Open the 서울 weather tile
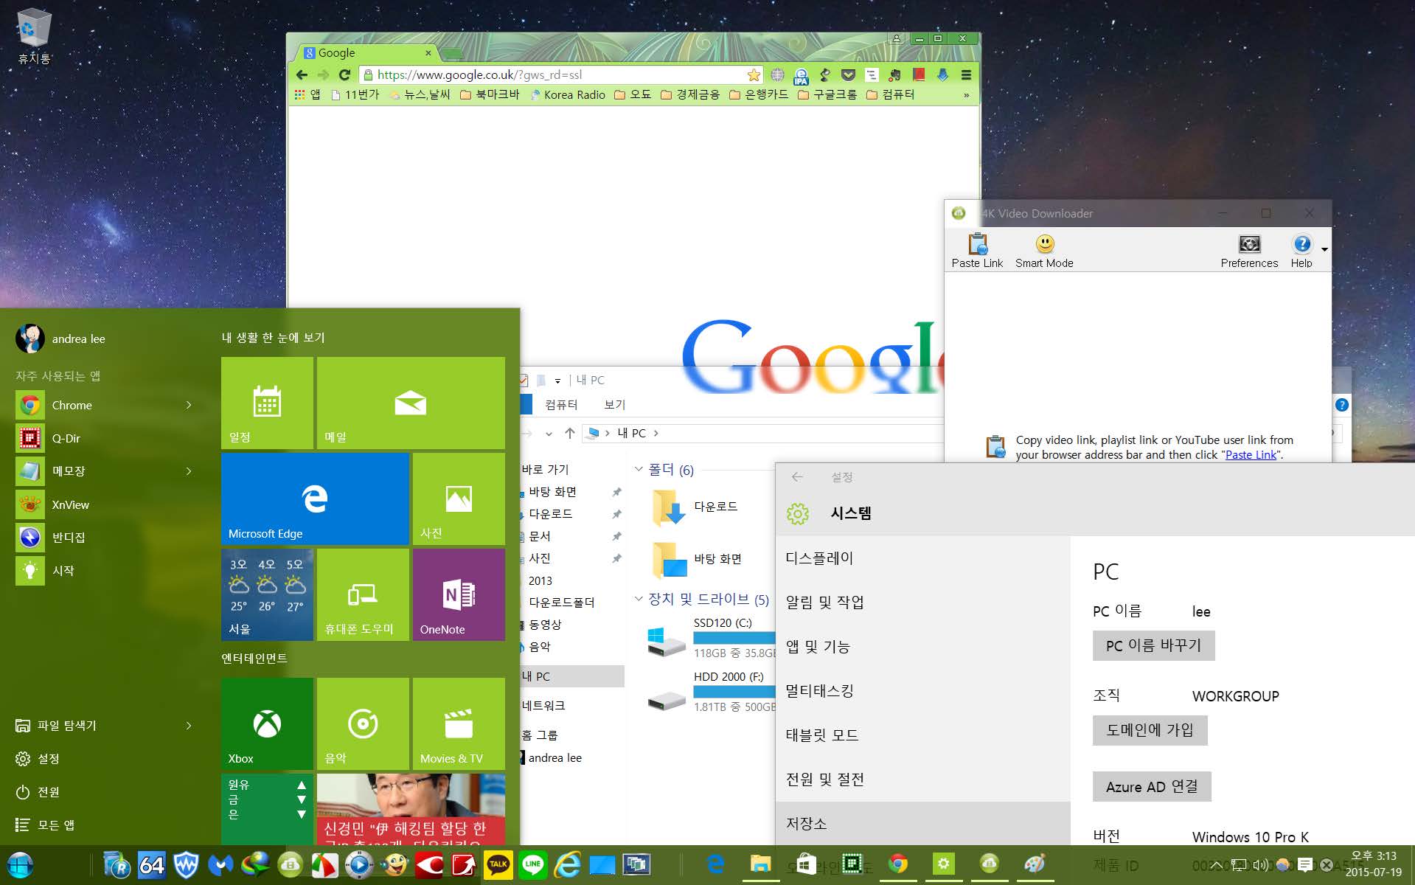The width and height of the screenshot is (1415, 885). 267,594
